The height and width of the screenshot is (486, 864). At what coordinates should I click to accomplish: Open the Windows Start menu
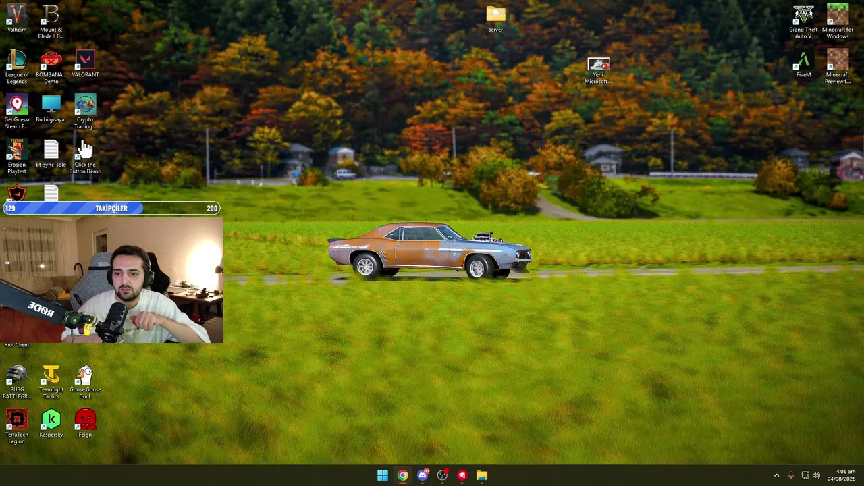tap(383, 475)
